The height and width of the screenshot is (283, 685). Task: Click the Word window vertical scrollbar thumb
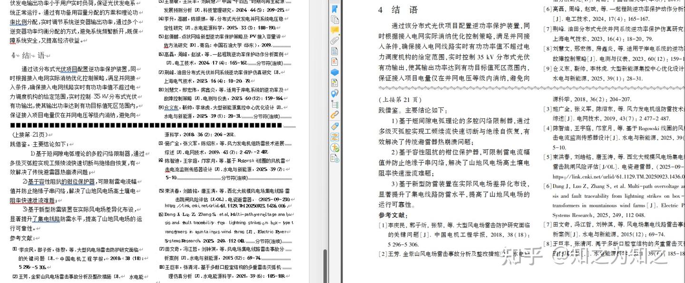click(325, 265)
